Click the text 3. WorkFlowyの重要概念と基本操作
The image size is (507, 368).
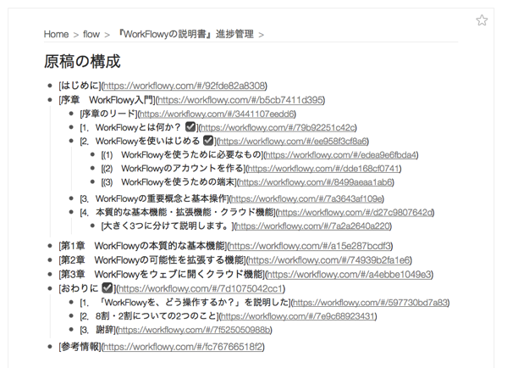coord(153,198)
